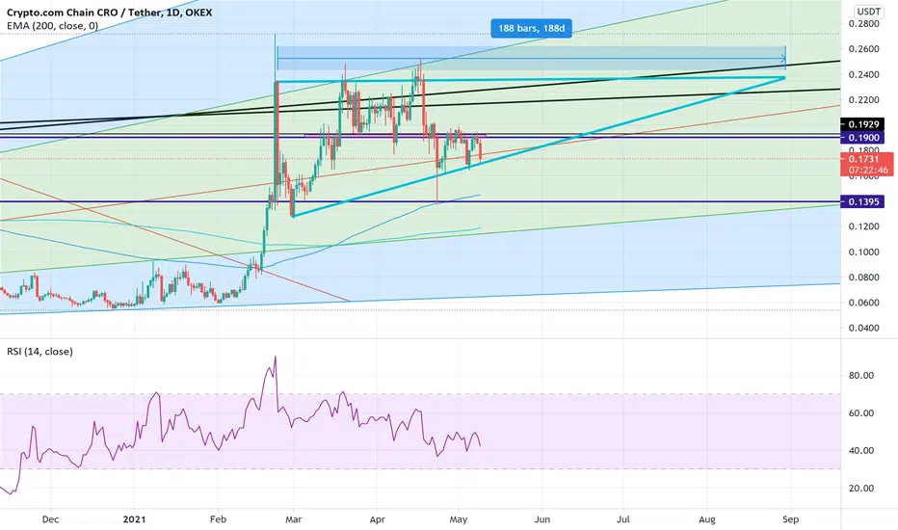Image resolution: width=898 pixels, height=530 pixels.
Task: Click the Jun label on time axis
Action: pyautogui.click(x=541, y=519)
